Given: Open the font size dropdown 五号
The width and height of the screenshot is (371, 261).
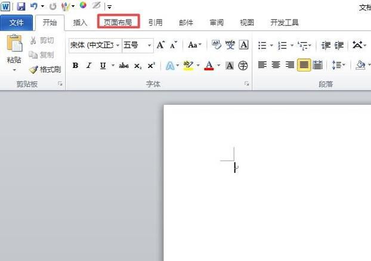Looking at the screenshot, I should click(x=137, y=45).
